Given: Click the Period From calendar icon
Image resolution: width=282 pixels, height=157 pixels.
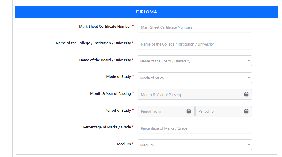Looking at the screenshot, I should (x=188, y=111).
